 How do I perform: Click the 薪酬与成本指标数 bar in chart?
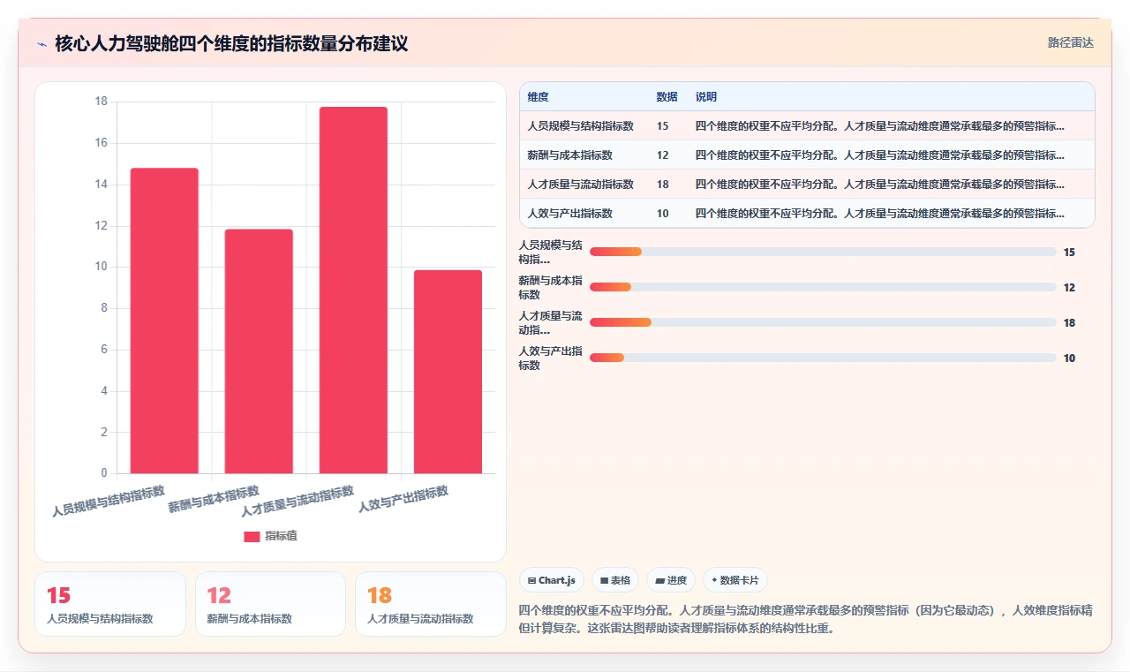(259, 351)
